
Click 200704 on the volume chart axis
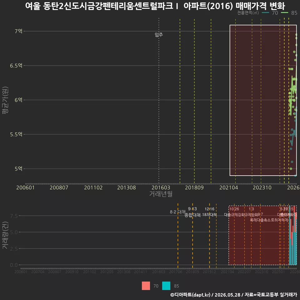(x=38, y=272)
